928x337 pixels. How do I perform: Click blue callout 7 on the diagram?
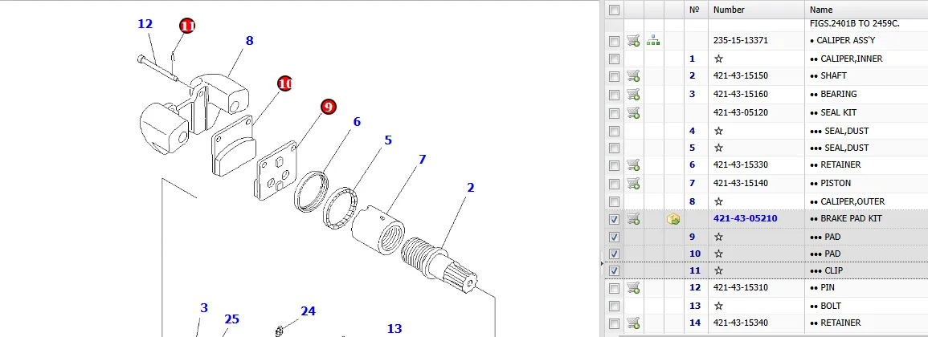point(422,159)
